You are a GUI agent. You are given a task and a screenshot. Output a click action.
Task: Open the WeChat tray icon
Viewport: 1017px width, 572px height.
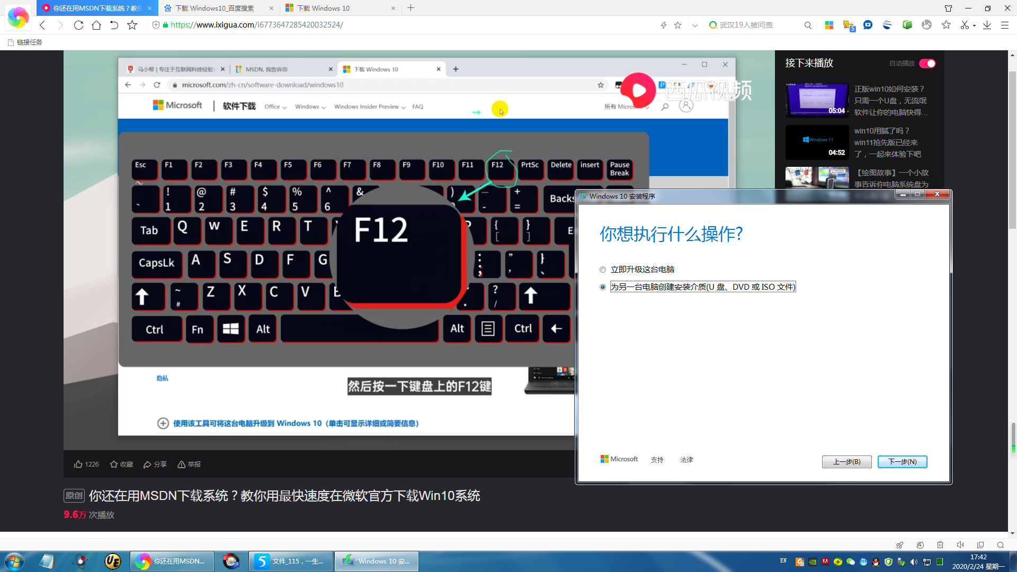pos(851,562)
